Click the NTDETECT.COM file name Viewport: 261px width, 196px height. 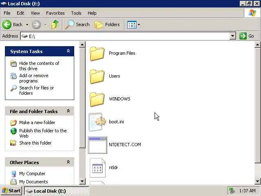click(125, 145)
